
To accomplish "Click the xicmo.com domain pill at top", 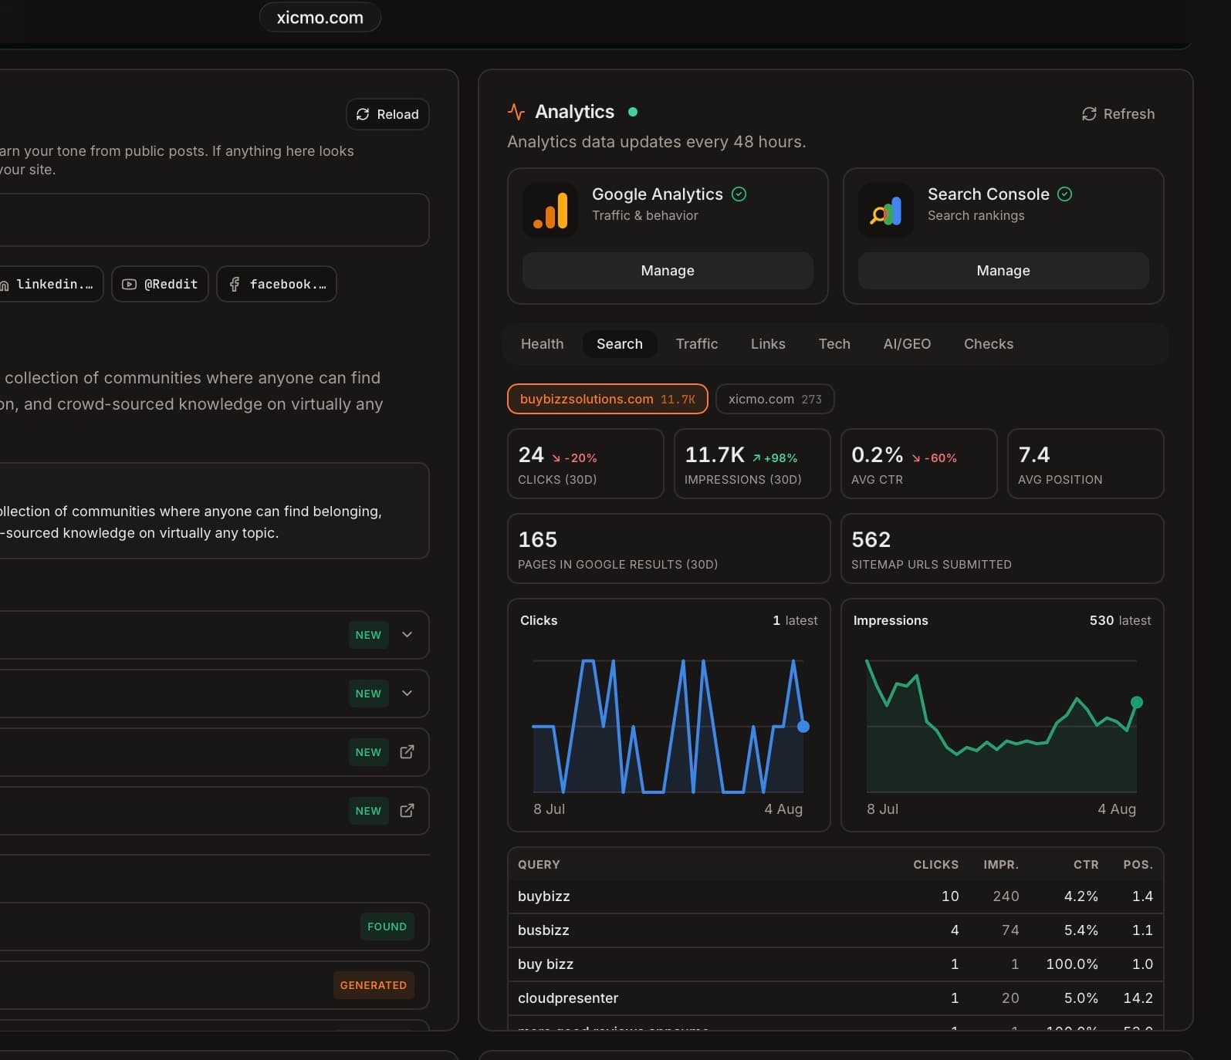I will 320,18.
